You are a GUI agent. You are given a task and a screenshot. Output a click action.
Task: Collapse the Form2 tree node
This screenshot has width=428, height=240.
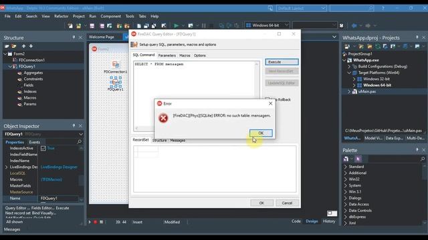[x=5, y=54]
